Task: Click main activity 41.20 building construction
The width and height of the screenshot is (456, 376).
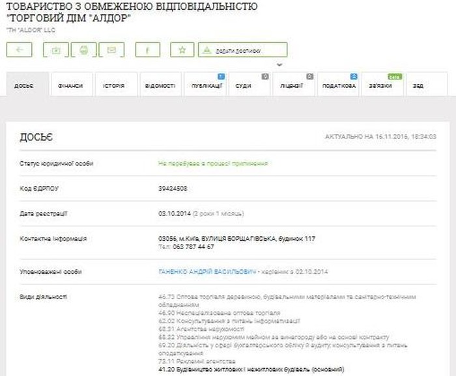Action: (251, 369)
